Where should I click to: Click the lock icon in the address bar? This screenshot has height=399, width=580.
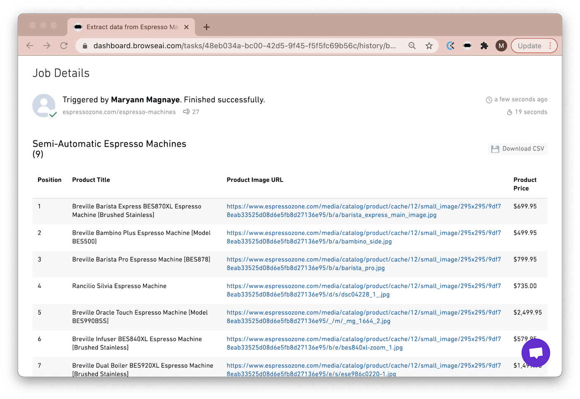(x=85, y=46)
